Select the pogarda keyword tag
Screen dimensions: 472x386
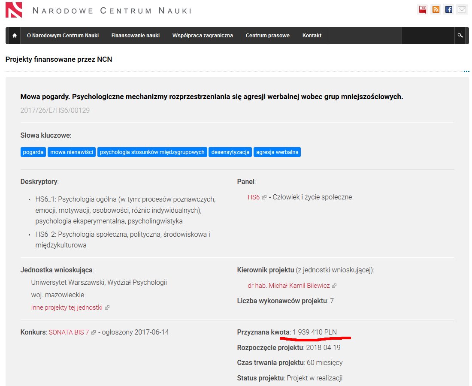click(x=33, y=152)
